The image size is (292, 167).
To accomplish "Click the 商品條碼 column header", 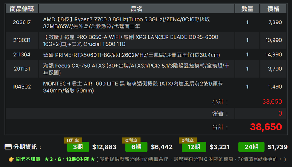I will click(22, 9).
